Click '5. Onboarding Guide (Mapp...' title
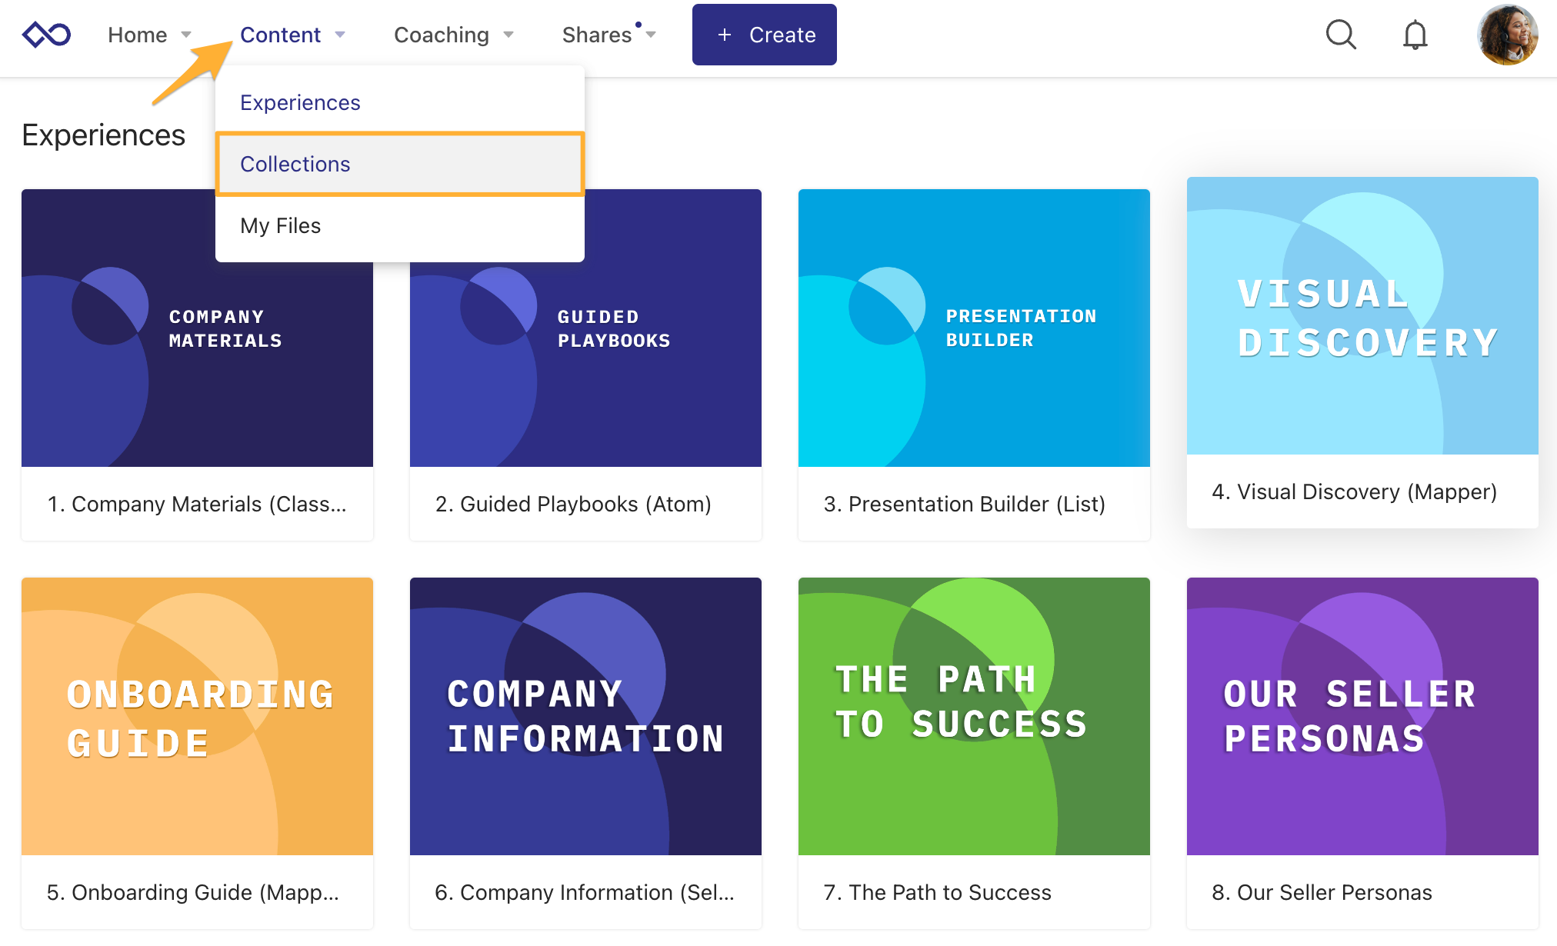This screenshot has height=946, width=1557. click(x=192, y=892)
